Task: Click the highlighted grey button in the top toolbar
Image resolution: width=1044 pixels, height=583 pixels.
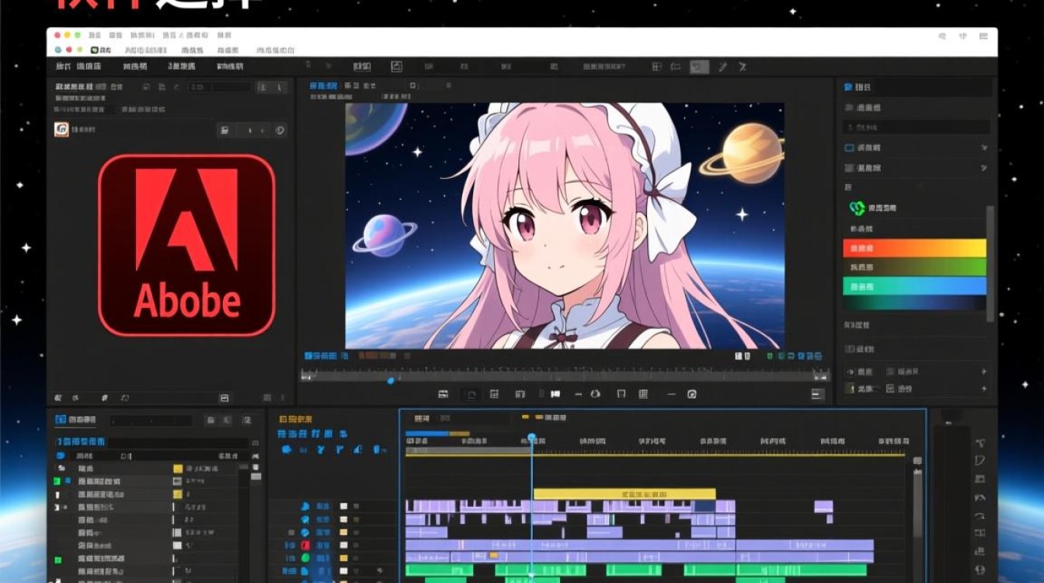Action: (x=700, y=67)
